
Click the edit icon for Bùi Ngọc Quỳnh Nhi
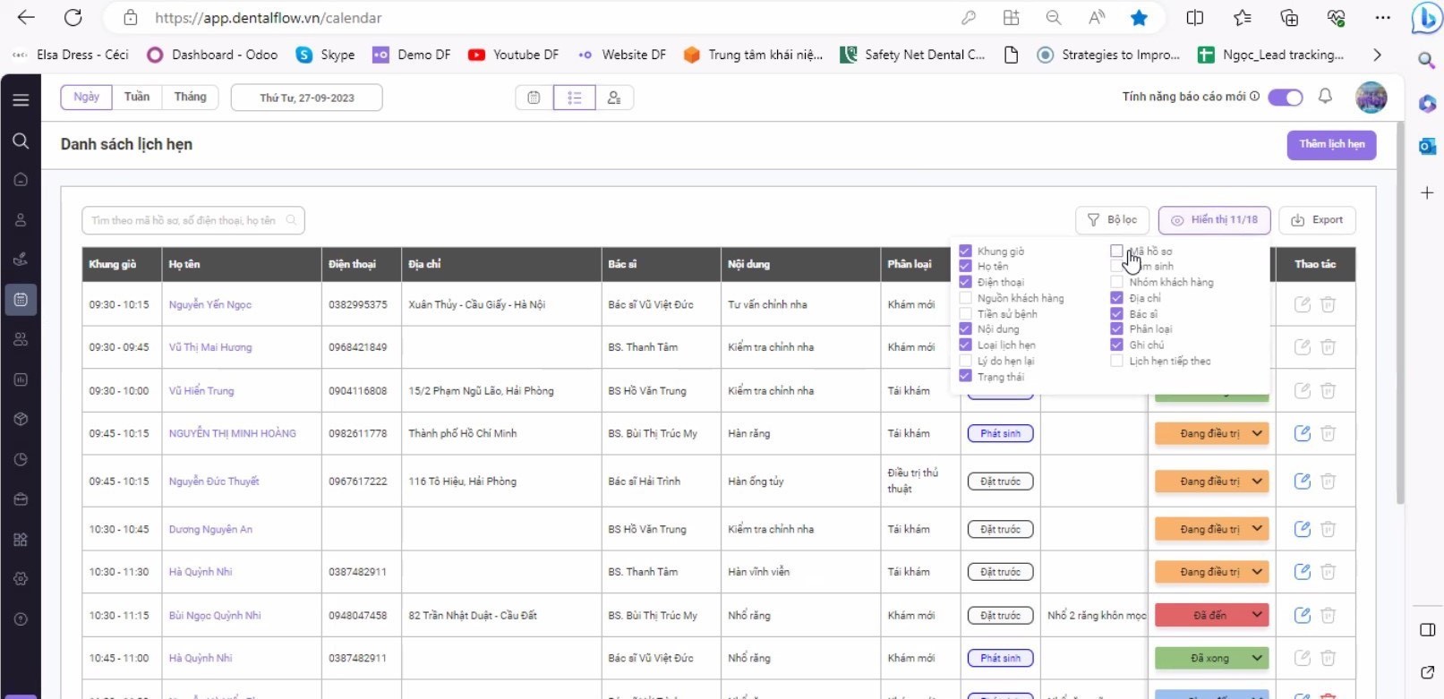pyautogui.click(x=1302, y=615)
